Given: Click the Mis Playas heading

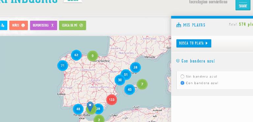Looking at the screenshot, I should point(194,25).
